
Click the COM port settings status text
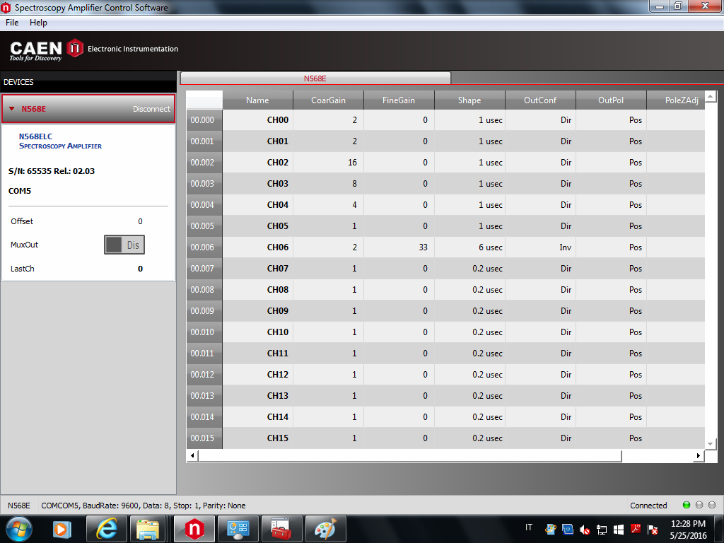[x=143, y=506]
